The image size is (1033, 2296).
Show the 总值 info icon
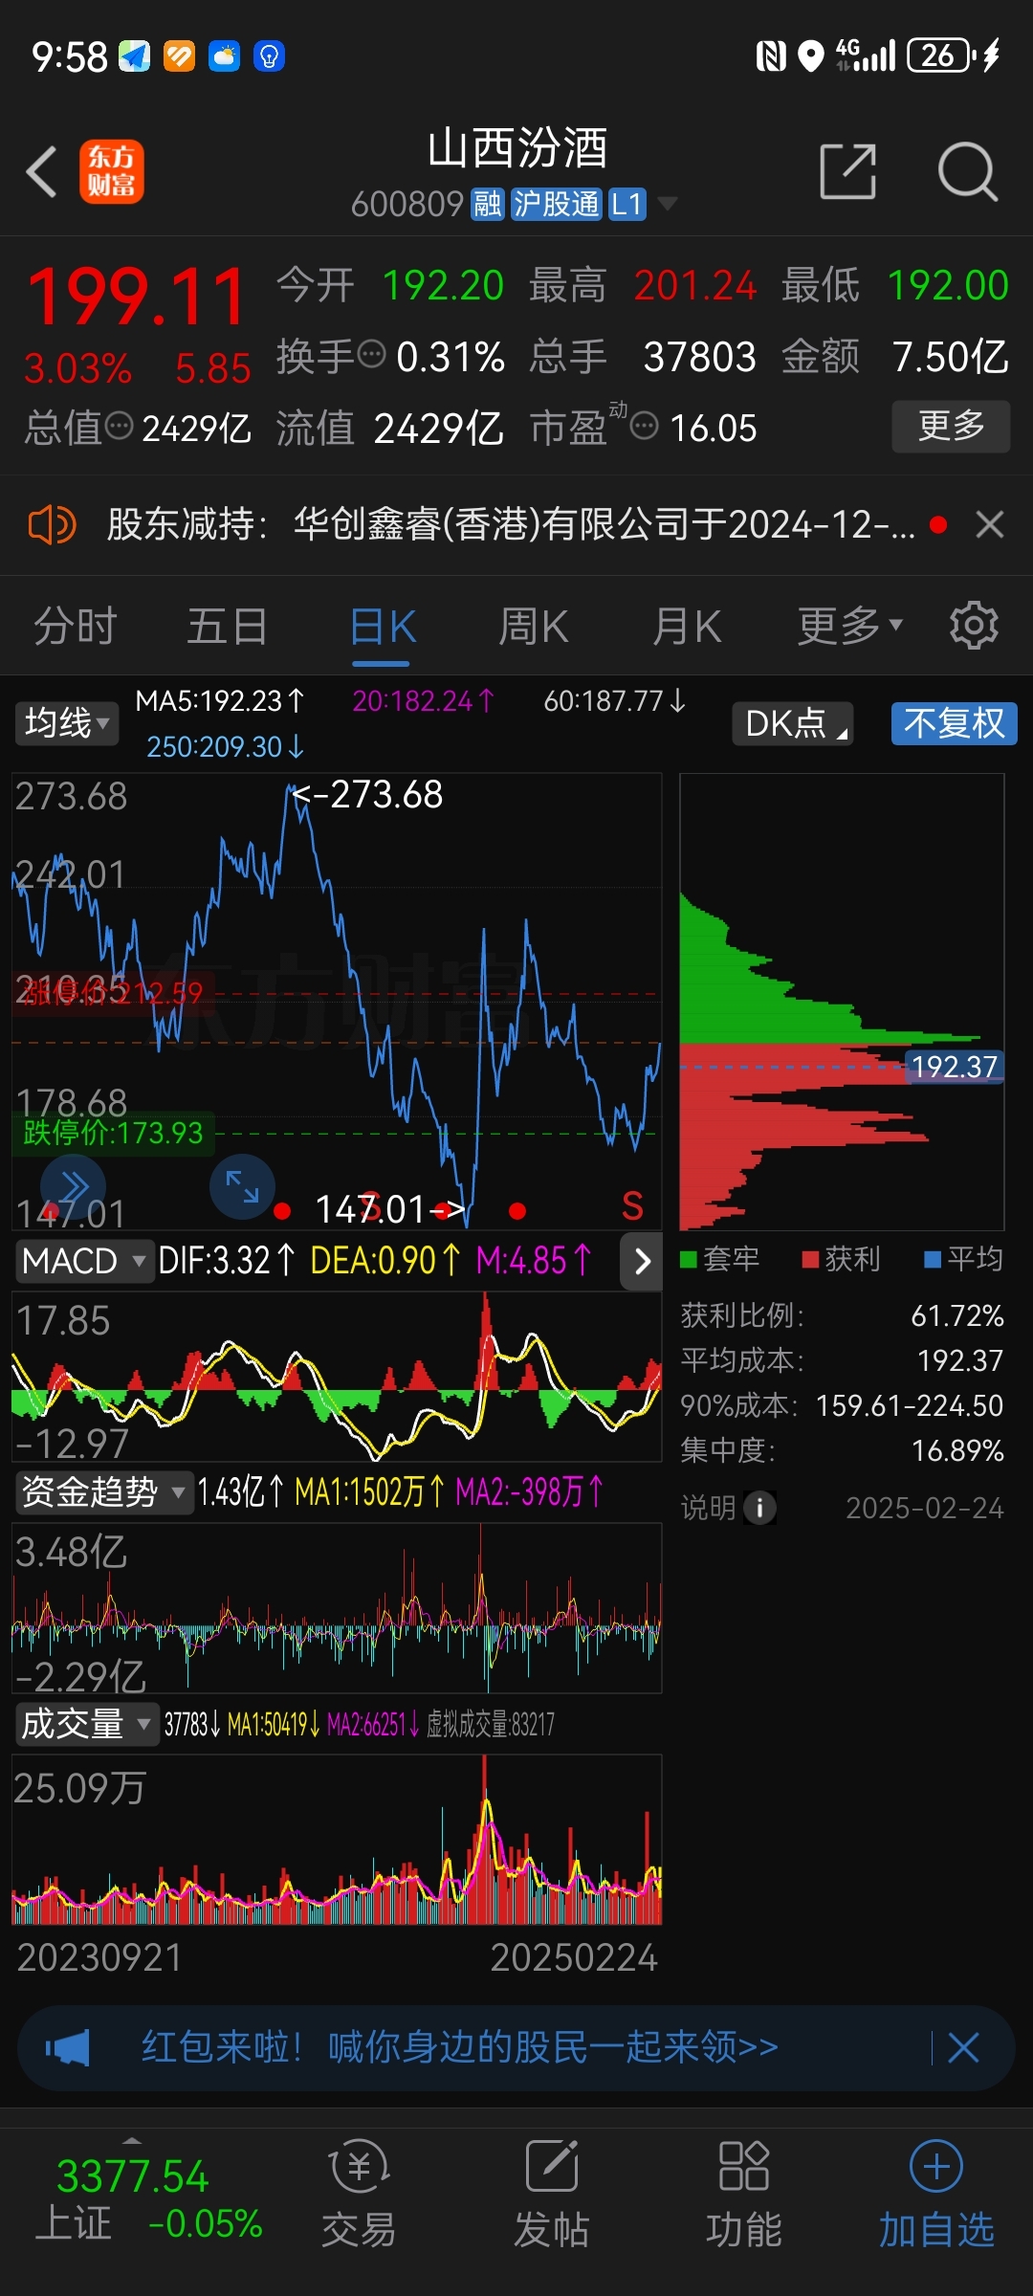tap(119, 425)
